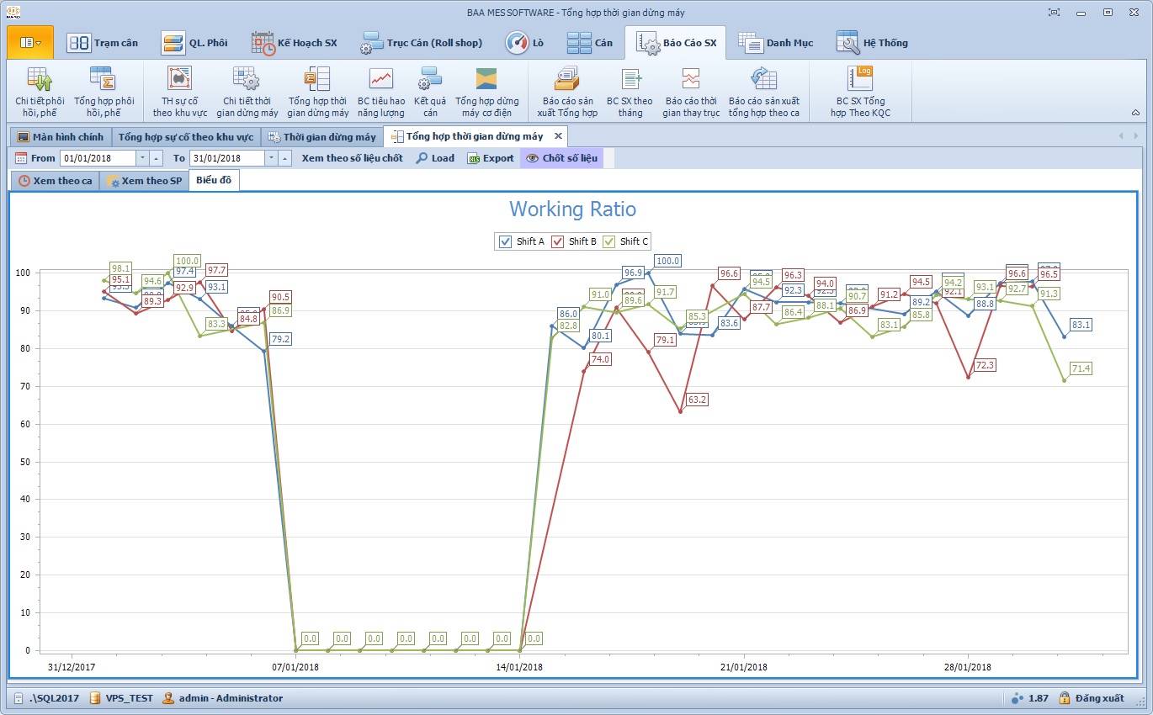Expand the To date dropdown
Screen dimensions: 1153x715
[271, 158]
